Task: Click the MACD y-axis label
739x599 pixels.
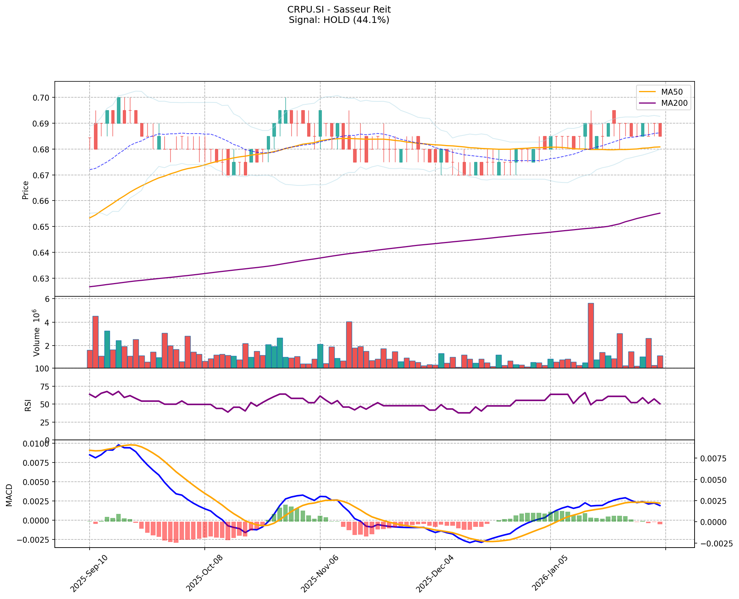Action: pos(10,495)
